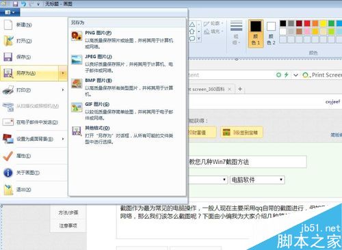Pick the pink color swatch
Image resolution: width=342 pixels, height=250 pixels.
click(307, 31)
